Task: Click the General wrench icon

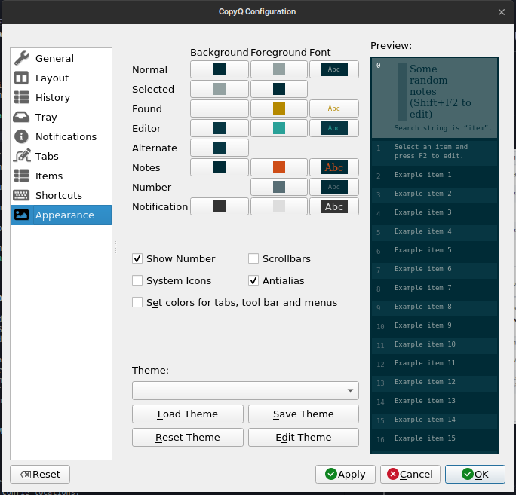Action: pos(22,58)
